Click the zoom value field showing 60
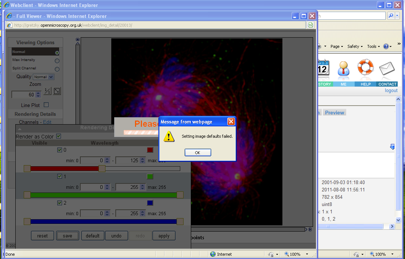Screen dimensions: 405x259 coord(24,95)
